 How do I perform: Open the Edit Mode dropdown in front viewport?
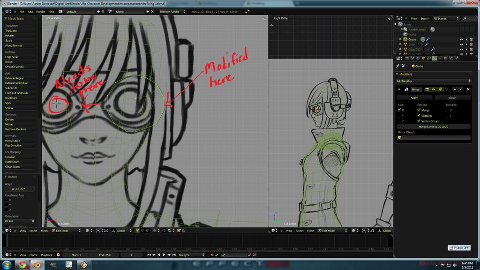coord(66,231)
